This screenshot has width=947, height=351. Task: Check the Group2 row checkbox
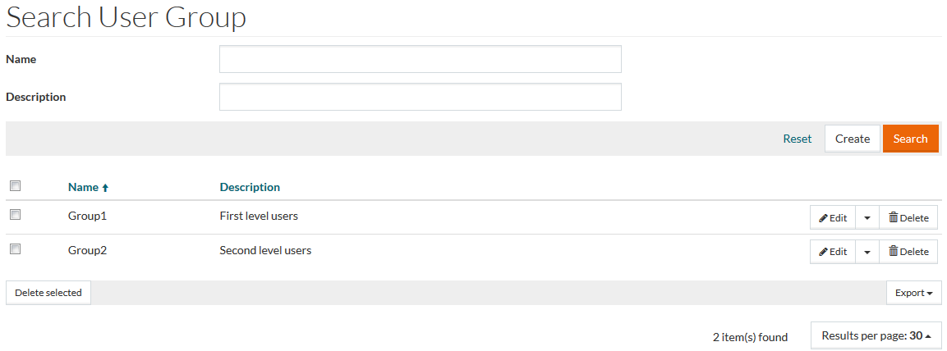coord(15,248)
